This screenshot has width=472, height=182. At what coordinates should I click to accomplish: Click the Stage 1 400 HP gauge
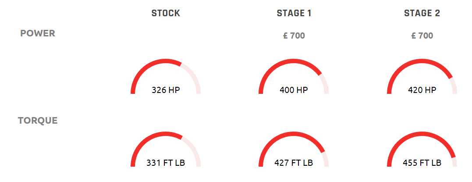pos(294,77)
